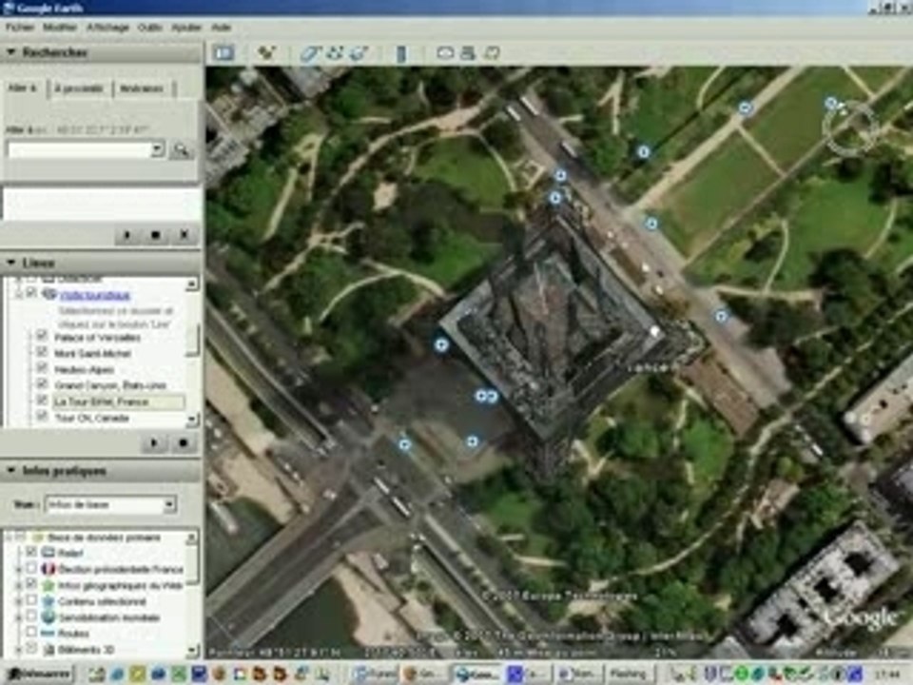The width and height of the screenshot is (913, 685).
Task: Toggle Hautes-Alpes checkbox
Action: [x=41, y=368]
